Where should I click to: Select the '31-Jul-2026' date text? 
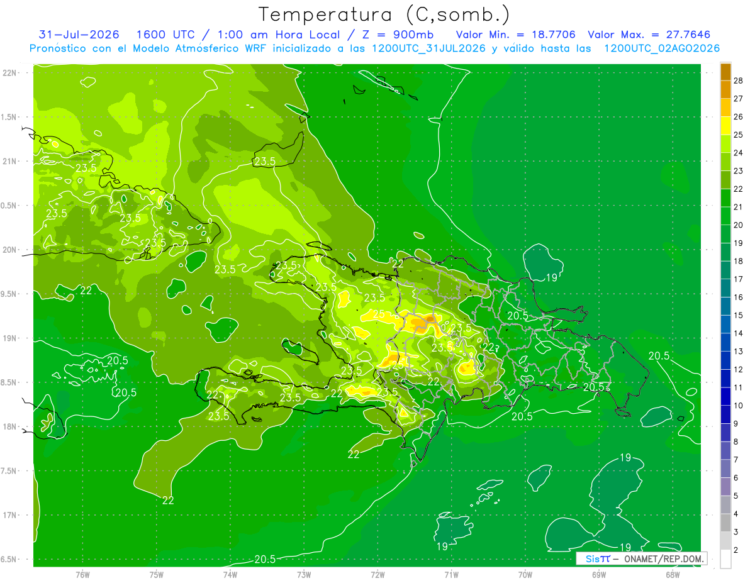click(79, 35)
